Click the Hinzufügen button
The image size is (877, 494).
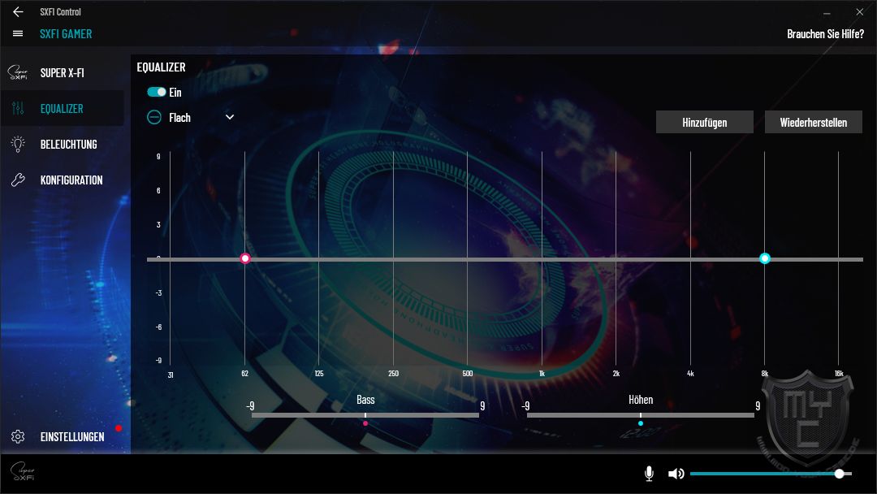click(704, 122)
